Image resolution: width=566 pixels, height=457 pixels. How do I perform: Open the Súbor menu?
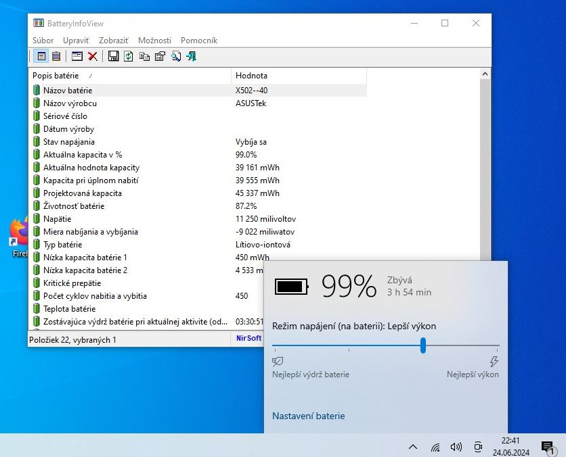43,41
